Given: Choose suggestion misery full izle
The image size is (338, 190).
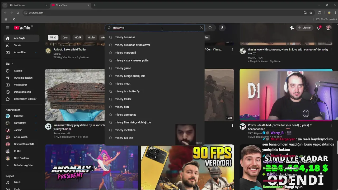Looking at the screenshot, I should click(154, 138).
